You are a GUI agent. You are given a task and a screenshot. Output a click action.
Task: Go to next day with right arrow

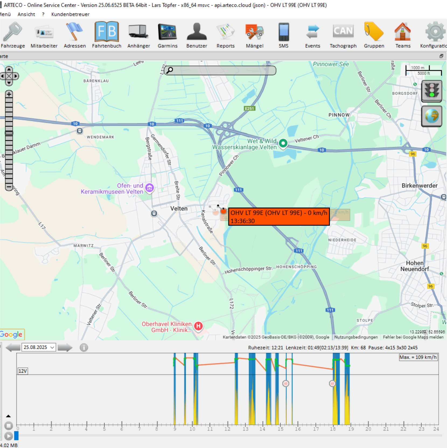tap(65, 347)
